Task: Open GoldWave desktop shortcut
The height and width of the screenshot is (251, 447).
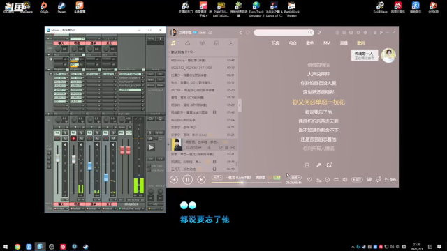Action: click(x=380, y=8)
